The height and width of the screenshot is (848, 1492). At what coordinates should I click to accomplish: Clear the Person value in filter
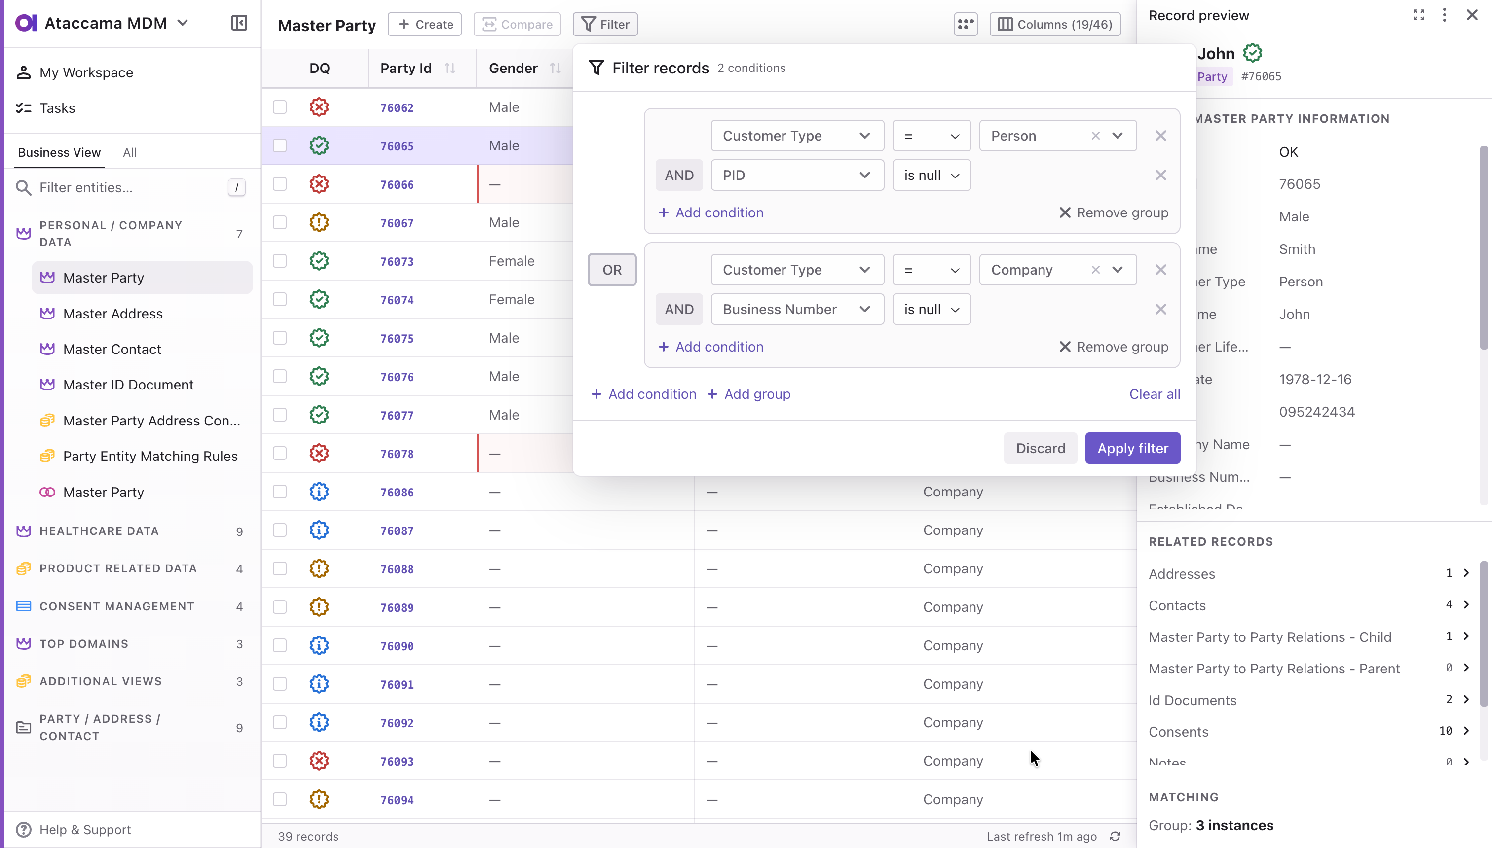(1095, 136)
